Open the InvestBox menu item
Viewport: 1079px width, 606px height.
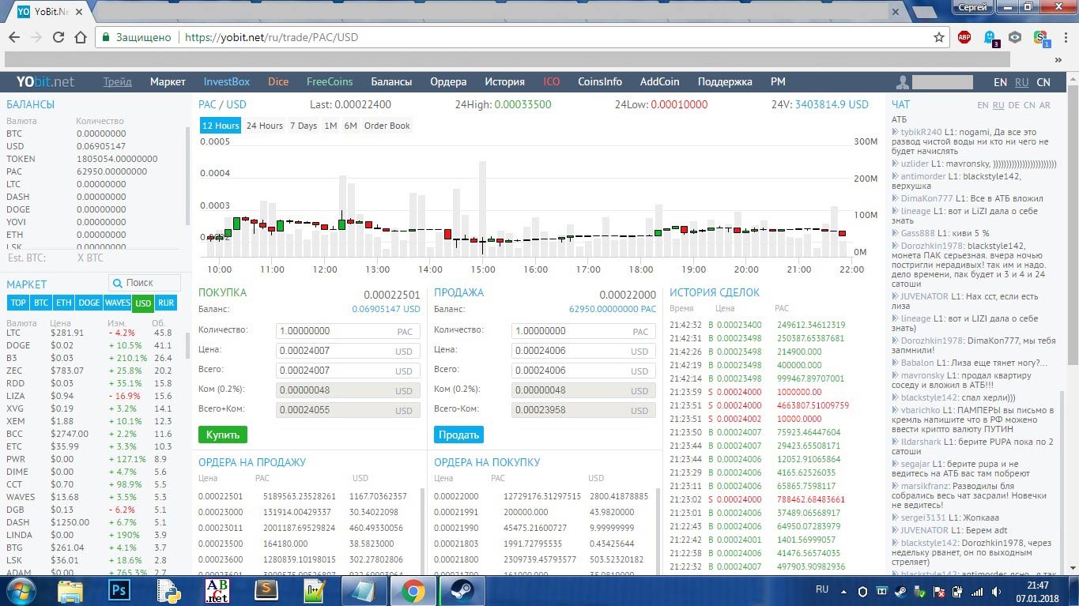coord(226,82)
